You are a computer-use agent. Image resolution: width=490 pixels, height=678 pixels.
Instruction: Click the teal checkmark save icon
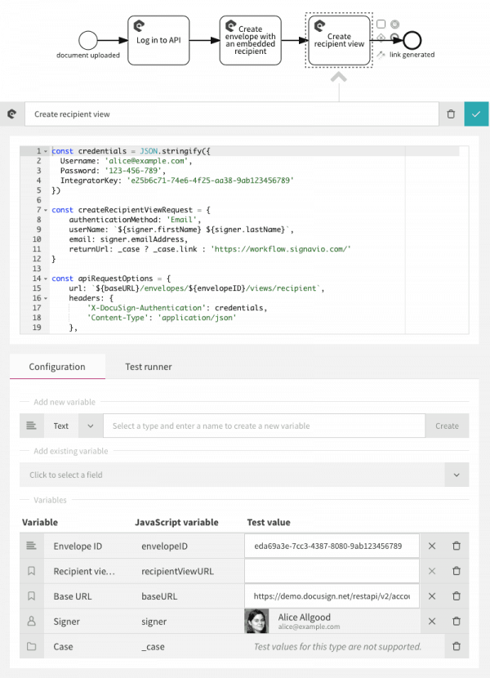476,114
